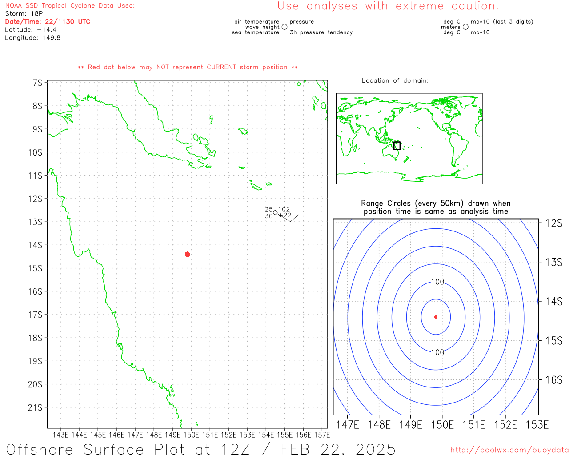Click the '7S' latitude label on main map
Screen dimensions: 569x455
click(x=37, y=83)
